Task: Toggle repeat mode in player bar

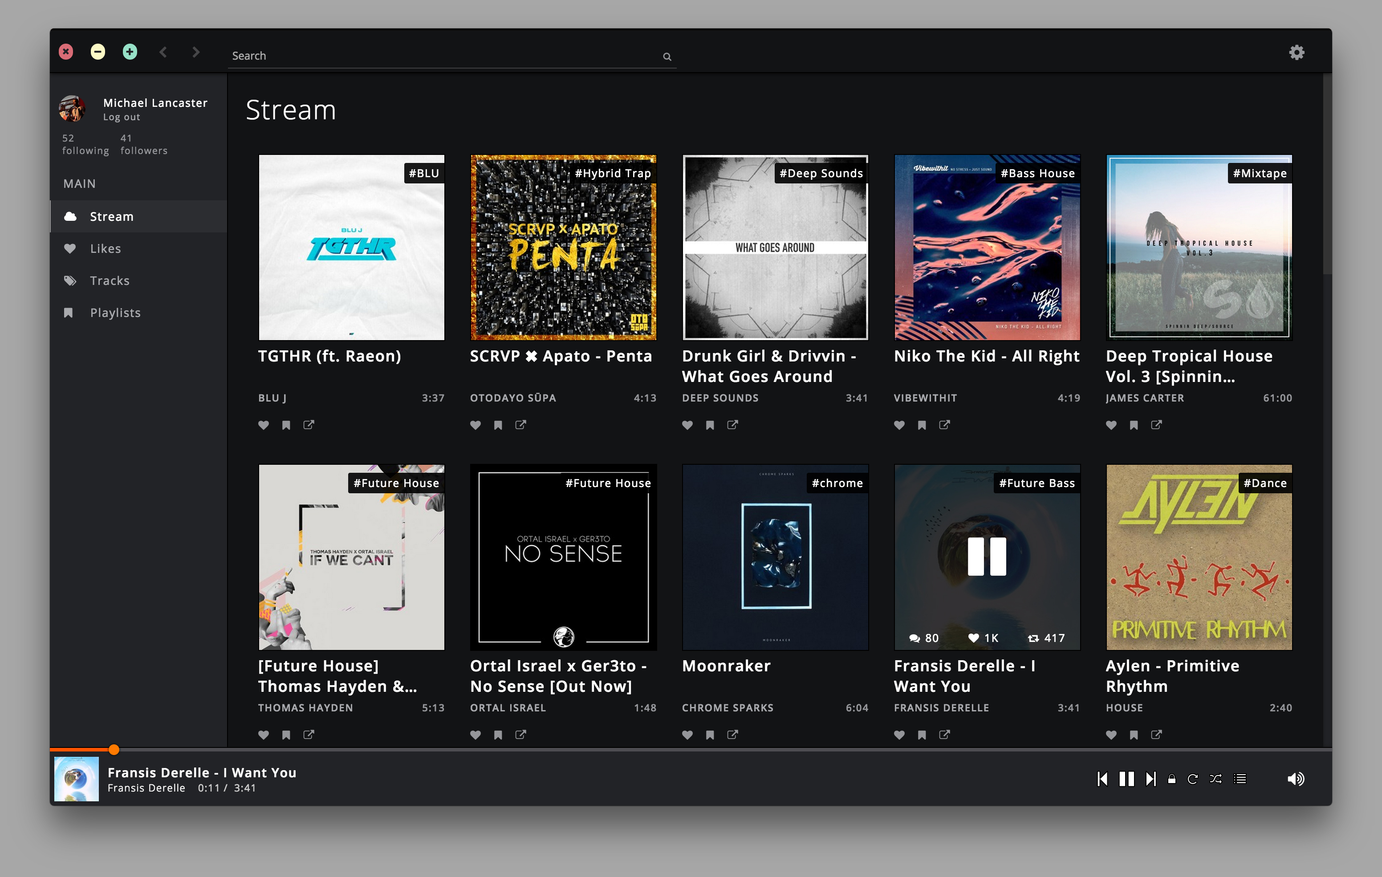Action: click(x=1193, y=779)
